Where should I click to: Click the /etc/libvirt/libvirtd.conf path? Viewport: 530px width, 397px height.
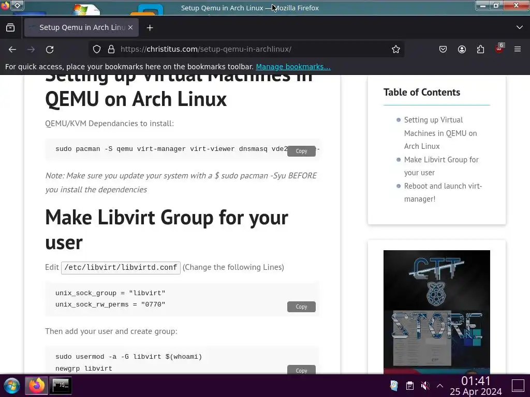point(121,267)
